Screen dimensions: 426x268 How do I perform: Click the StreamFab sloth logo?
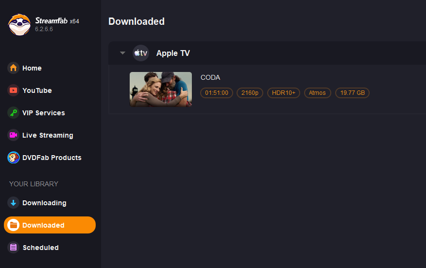pyautogui.click(x=19, y=24)
